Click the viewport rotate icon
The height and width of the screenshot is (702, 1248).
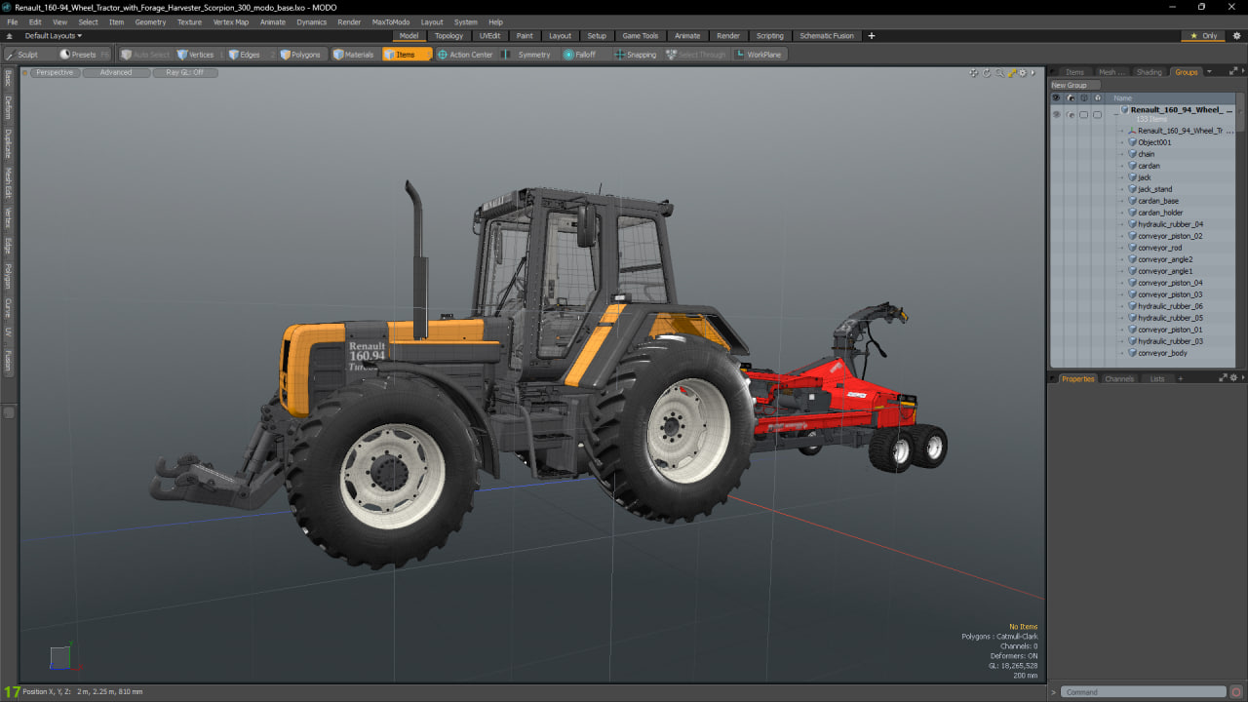987,73
